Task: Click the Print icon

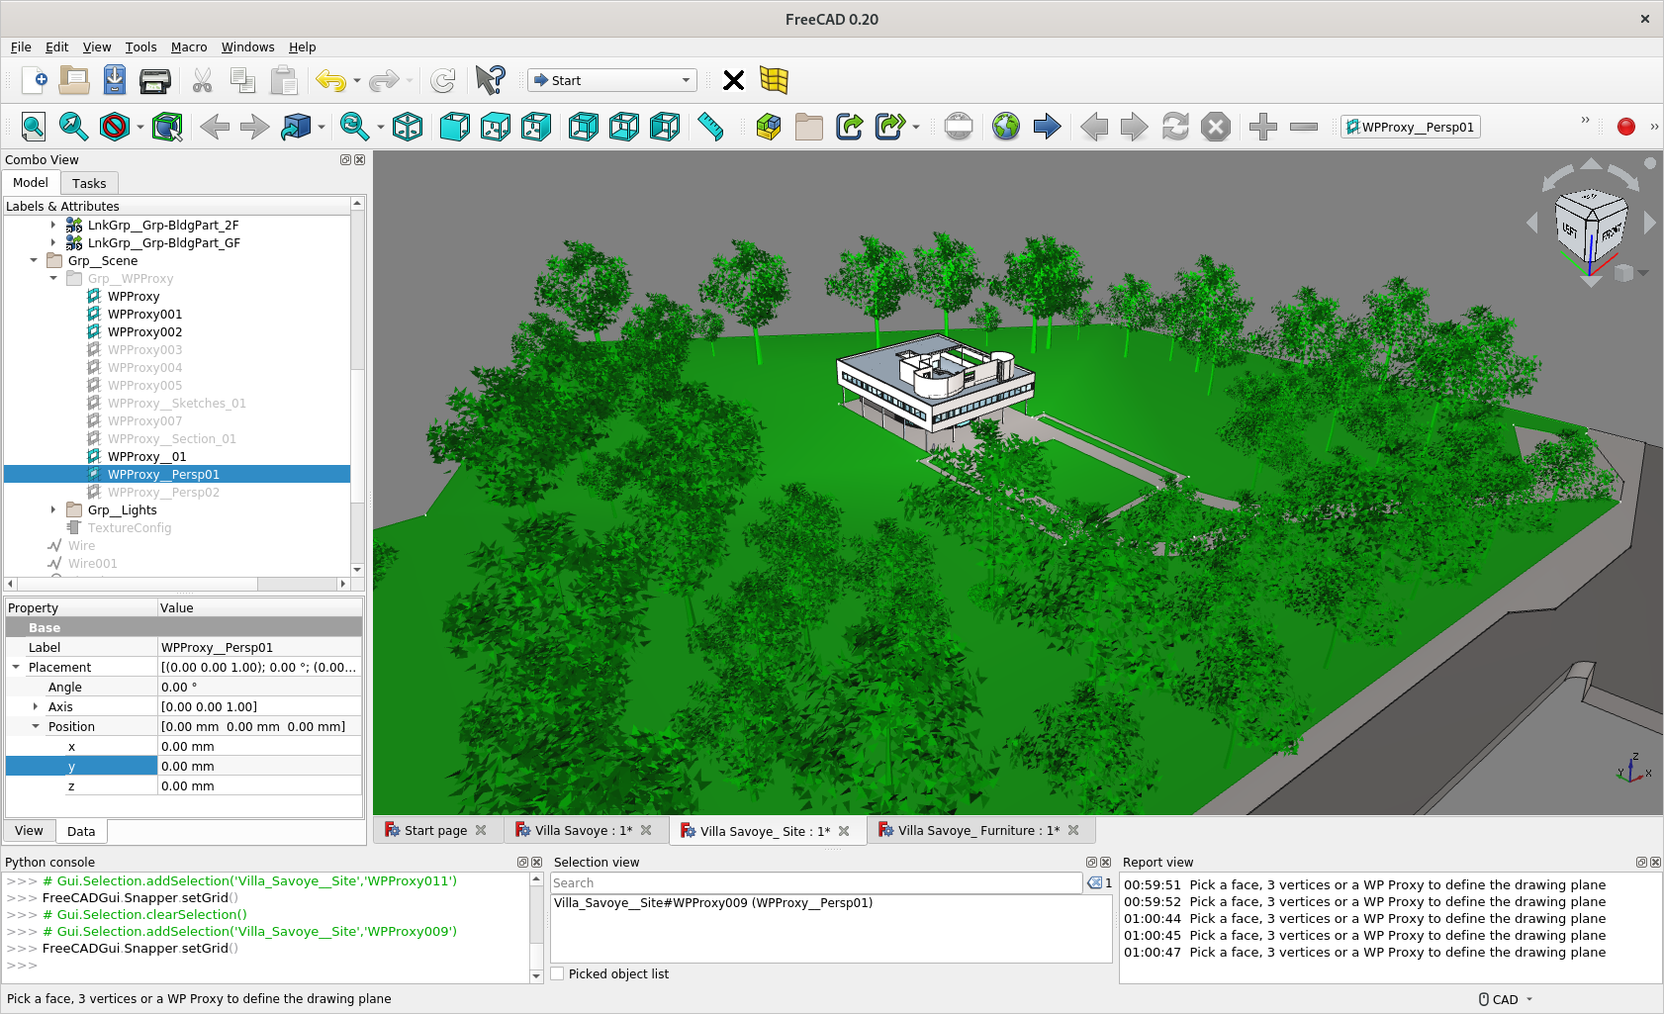Action: pos(155,80)
